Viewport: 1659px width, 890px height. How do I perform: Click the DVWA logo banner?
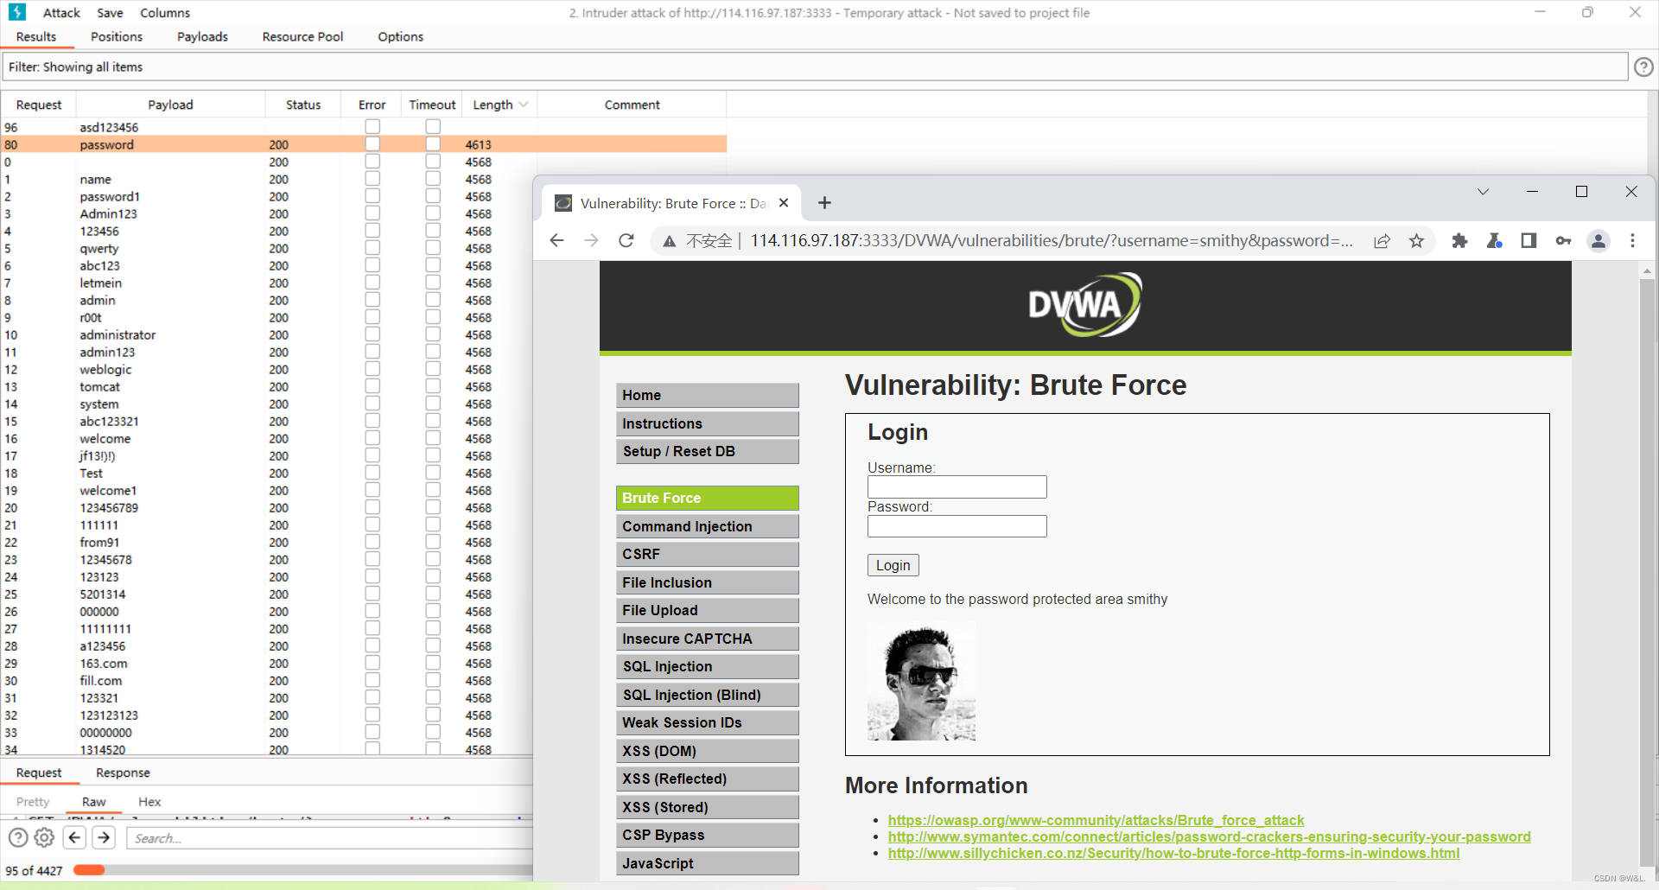(1084, 305)
